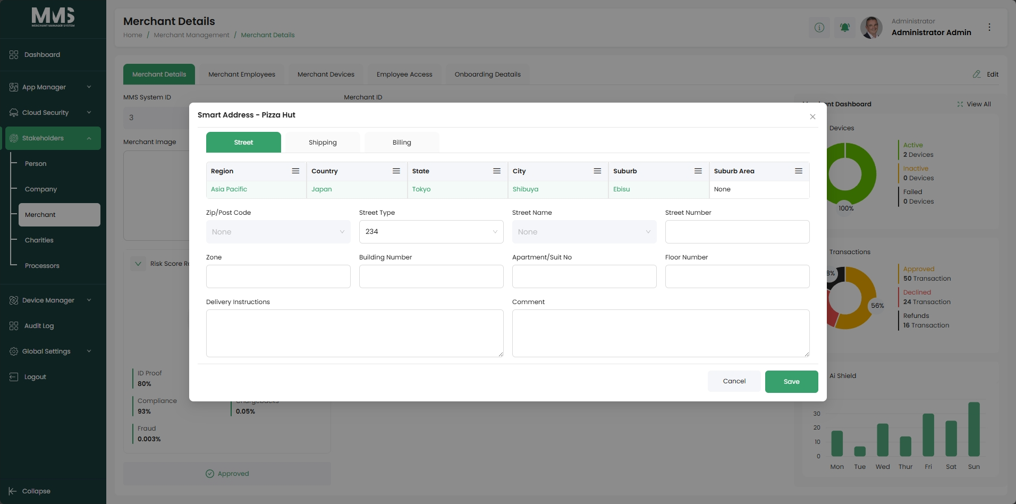Open the Street Type dropdown
The width and height of the screenshot is (1016, 504).
pos(431,232)
